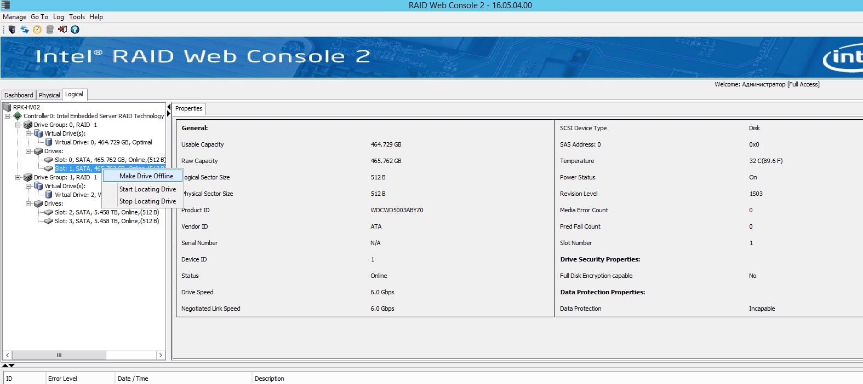
Task: Open the Go To menu
Action: (39, 17)
